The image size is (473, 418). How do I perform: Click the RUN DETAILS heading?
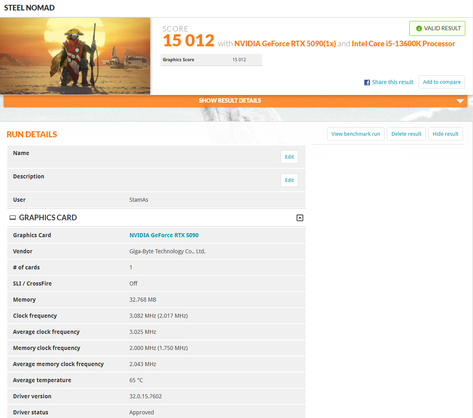pos(32,135)
